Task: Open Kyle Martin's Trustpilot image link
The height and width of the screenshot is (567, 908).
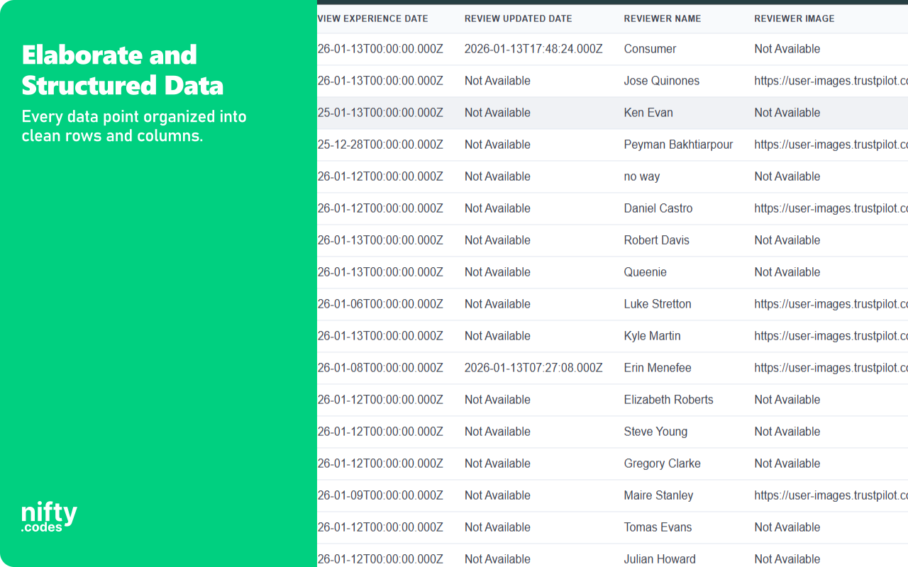Action: [x=829, y=336]
